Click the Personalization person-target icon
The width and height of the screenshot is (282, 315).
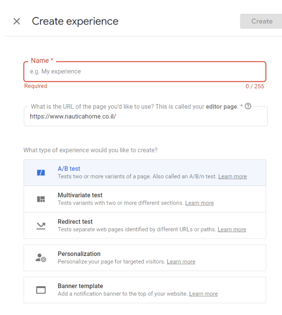click(x=41, y=258)
